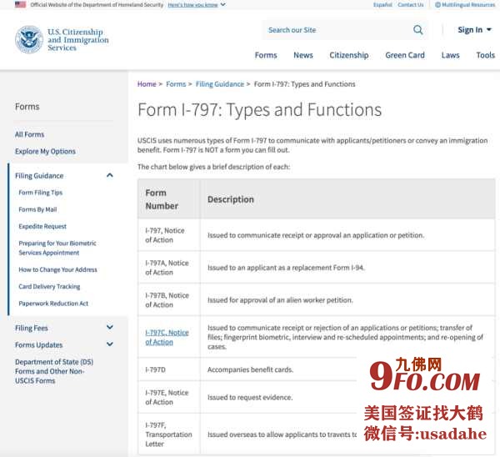This screenshot has width=500, height=457.
Task: Open Paperwork Reduction Act link
Action: click(53, 304)
